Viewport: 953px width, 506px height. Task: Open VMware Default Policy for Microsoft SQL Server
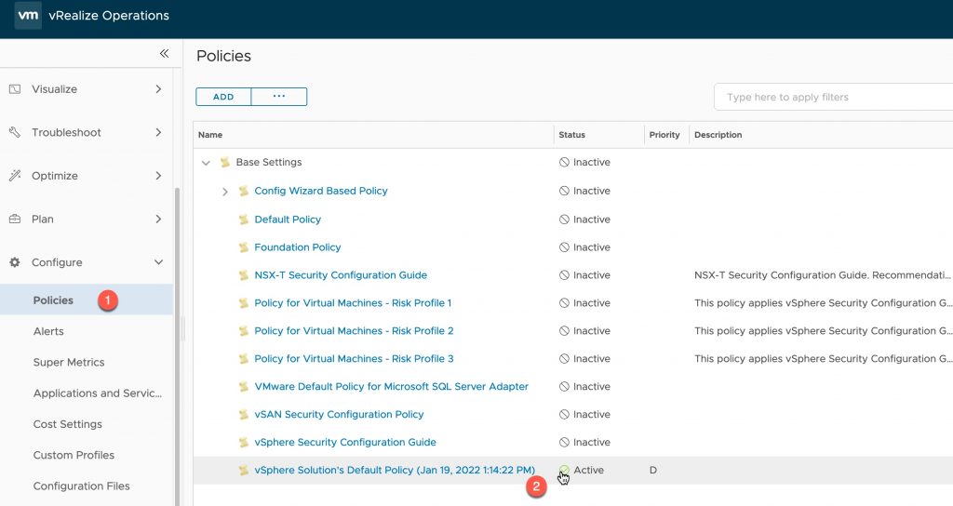click(392, 386)
